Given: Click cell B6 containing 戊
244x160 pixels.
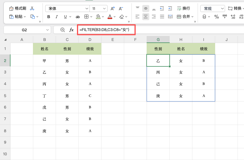Looking at the screenshot, I should (x=45, y=107).
